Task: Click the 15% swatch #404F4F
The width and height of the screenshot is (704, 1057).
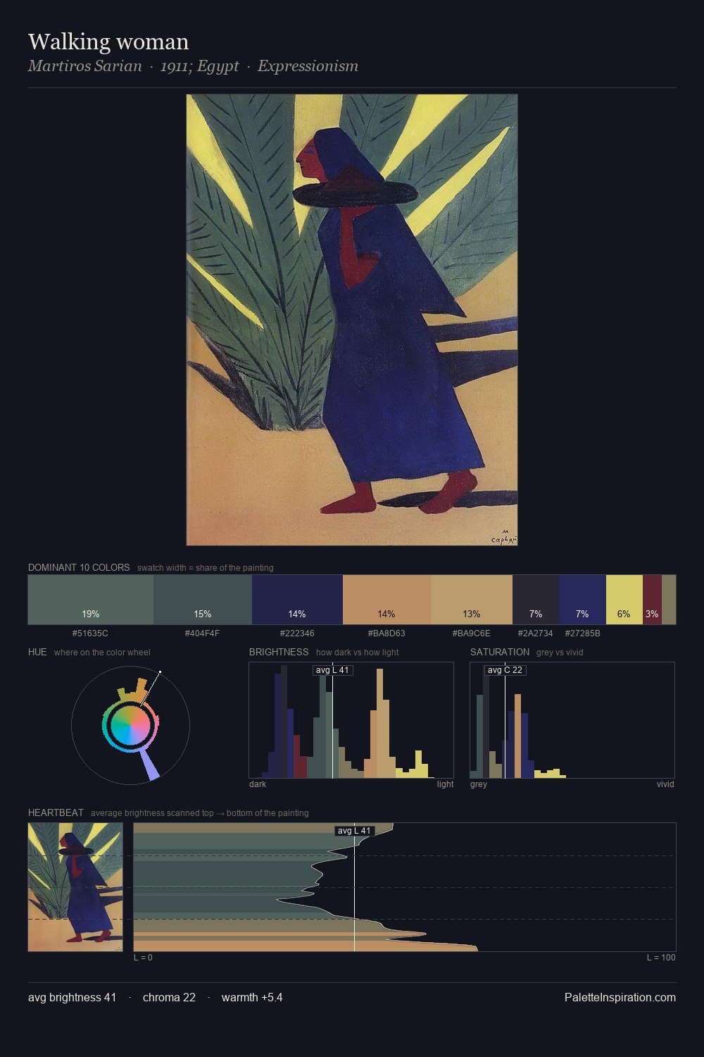Action: coord(203,600)
